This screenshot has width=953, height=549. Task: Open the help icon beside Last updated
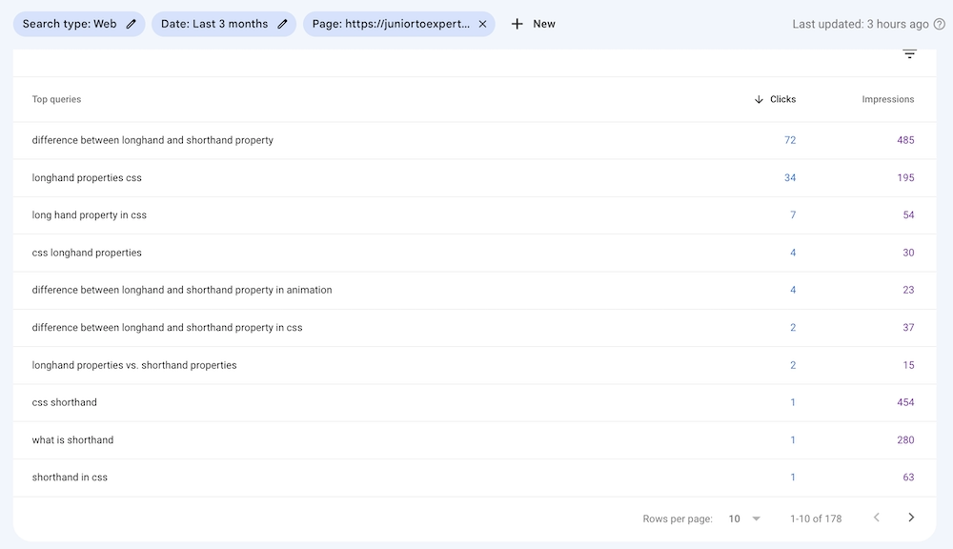click(x=939, y=25)
